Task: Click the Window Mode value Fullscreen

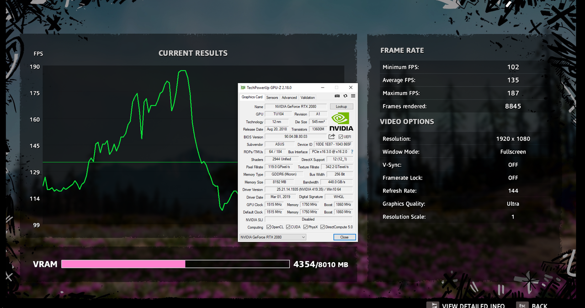Action: coord(513,152)
